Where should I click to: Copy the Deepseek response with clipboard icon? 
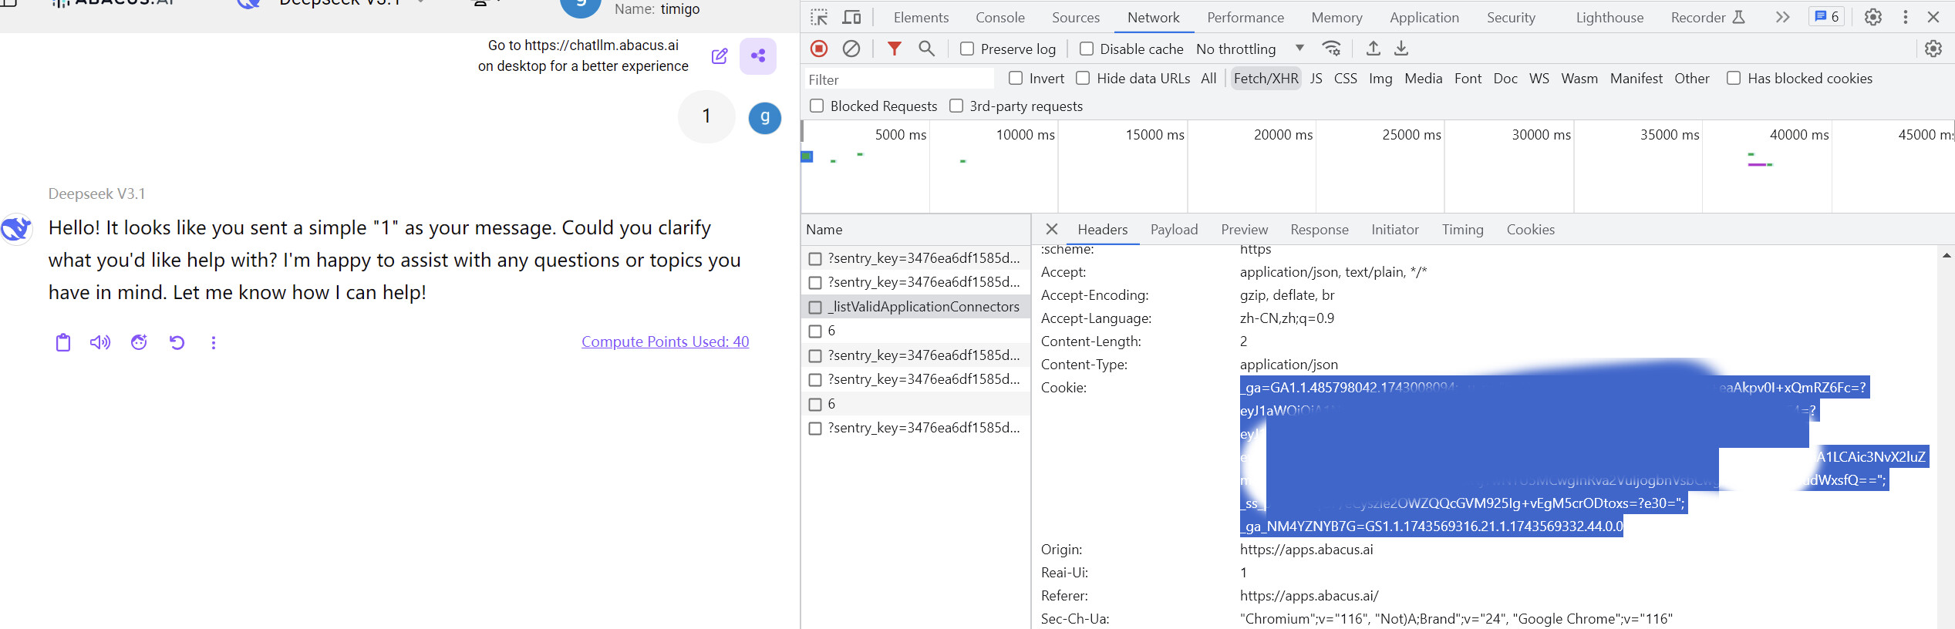[x=63, y=342]
